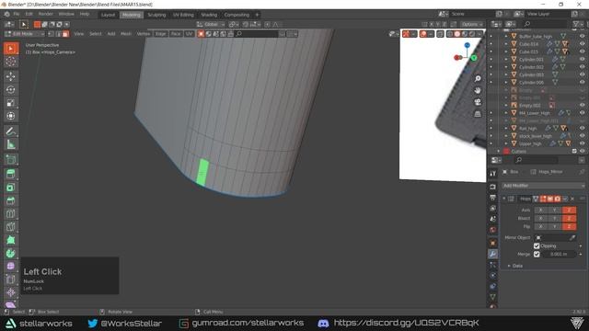
Task: Click the outliner search field
Action: [x=545, y=24]
